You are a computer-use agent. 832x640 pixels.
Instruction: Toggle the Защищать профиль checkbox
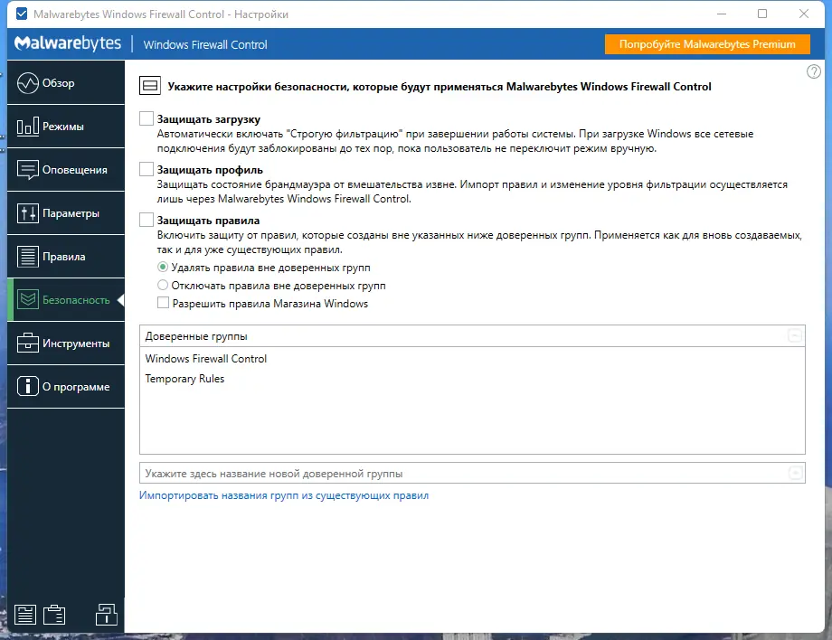[147, 169]
